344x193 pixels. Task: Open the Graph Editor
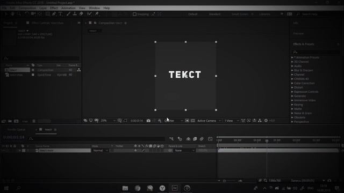(210, 139)
